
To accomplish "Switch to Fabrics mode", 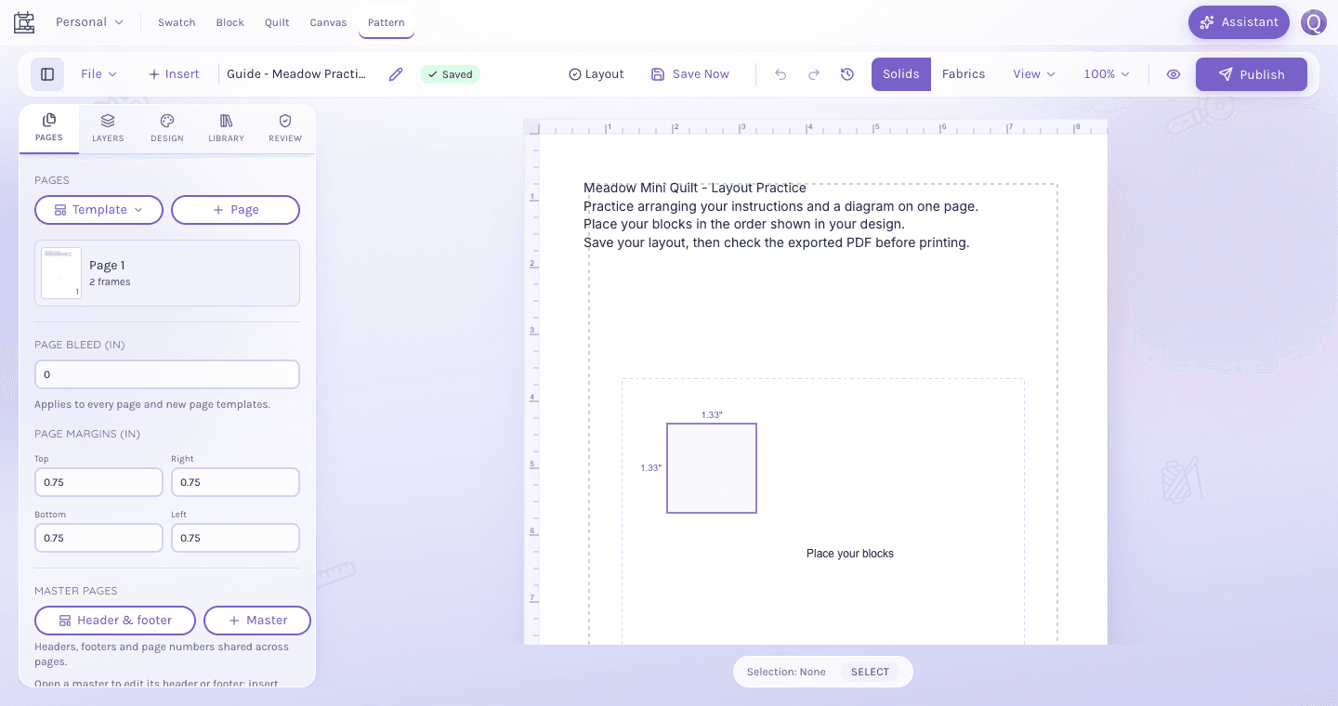I will 964,74.
